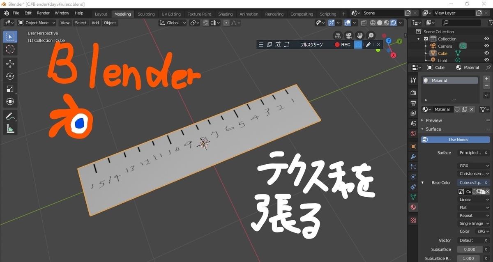Open the Edit menu

point(28,13)
